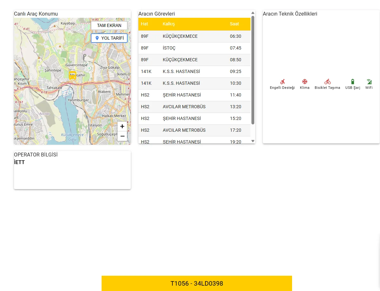
Task: Click the Saat column header
Action: click(234, 24)
